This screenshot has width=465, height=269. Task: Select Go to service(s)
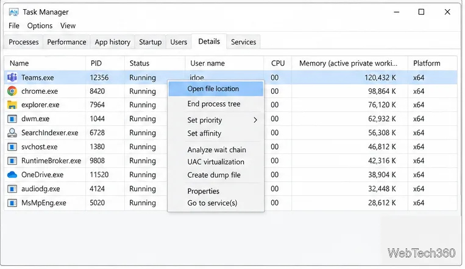212,203
